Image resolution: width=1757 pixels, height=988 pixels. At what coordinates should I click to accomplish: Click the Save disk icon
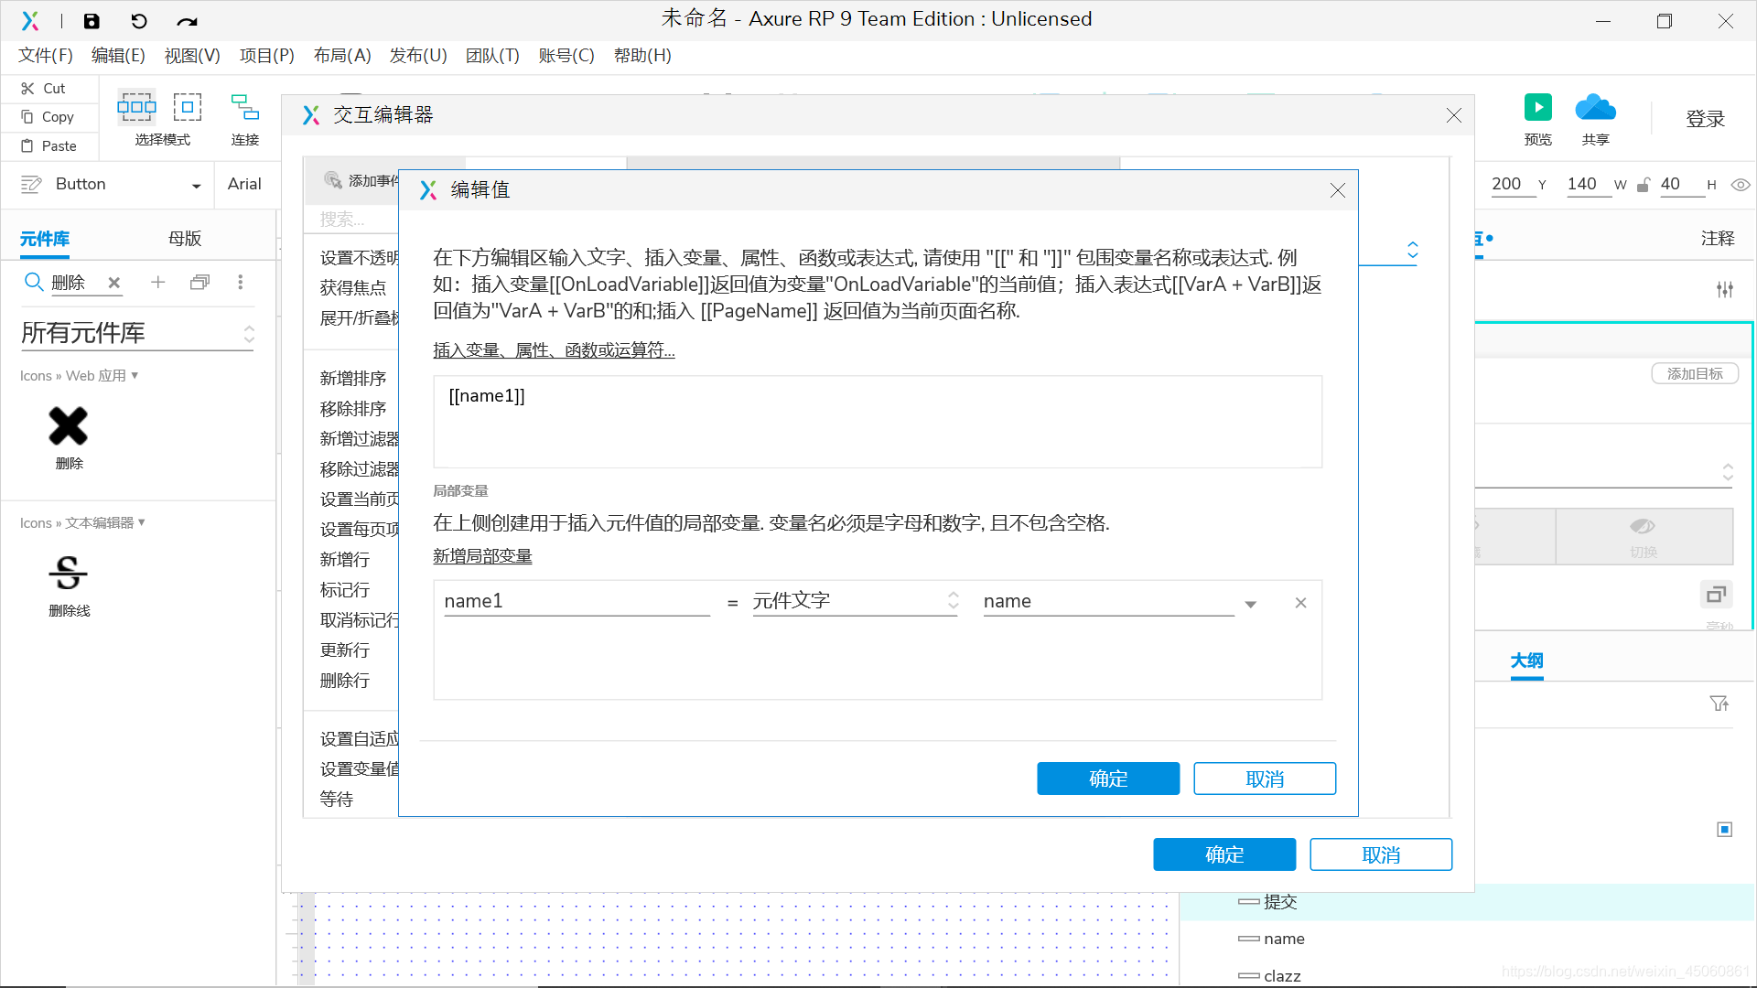92,21
